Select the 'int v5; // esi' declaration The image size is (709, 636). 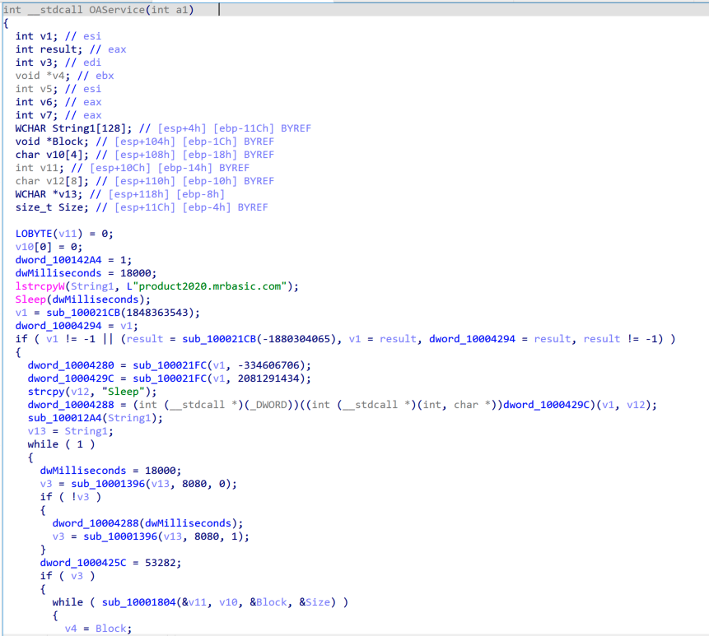(58, 89)
